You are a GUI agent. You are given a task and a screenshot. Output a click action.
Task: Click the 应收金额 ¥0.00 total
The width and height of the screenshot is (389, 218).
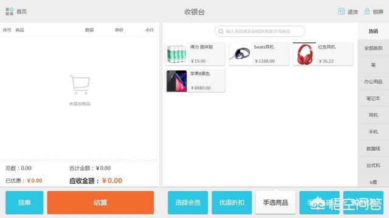point(96,180)
